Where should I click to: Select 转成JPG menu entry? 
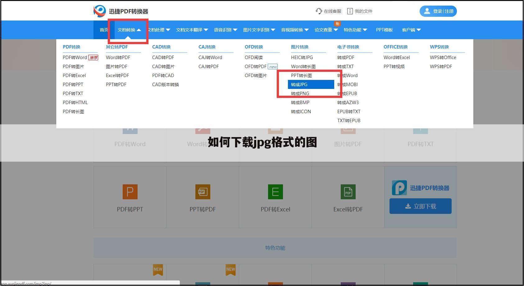[311, 85]
